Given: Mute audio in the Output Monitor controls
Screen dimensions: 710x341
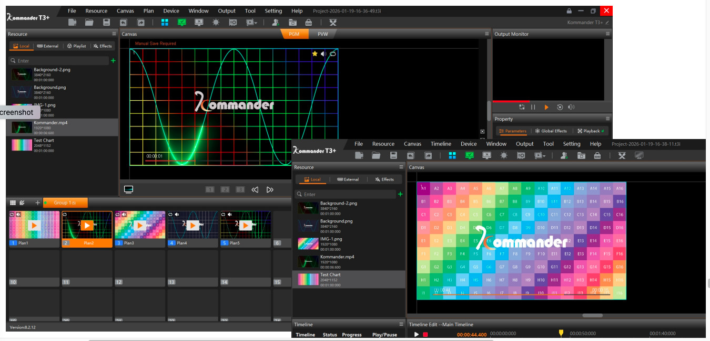Looking at the screenshot, I should [572, 107].
